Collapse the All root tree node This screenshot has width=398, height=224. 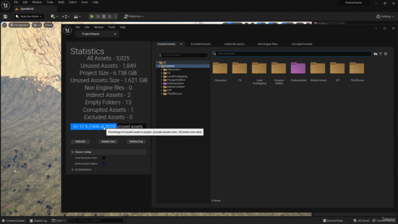click(x=157, y=62)
